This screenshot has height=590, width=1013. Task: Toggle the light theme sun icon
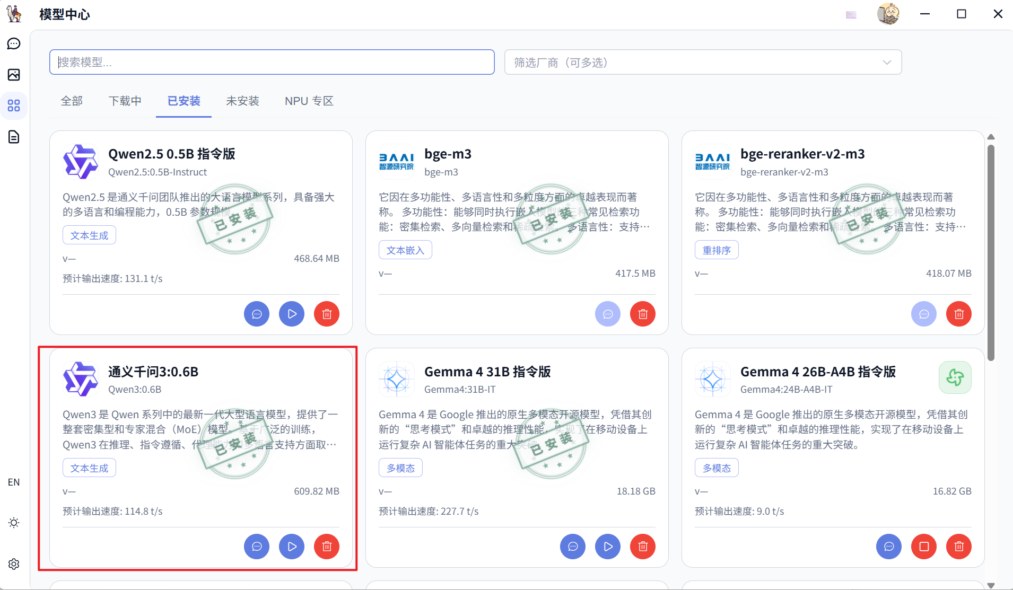[14, 523]
